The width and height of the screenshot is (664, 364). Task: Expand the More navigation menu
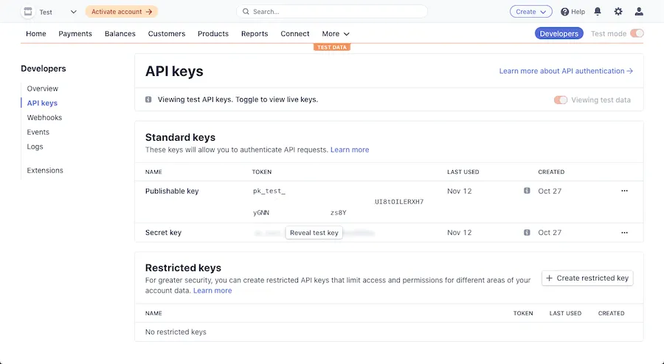(x=336, y=33)
